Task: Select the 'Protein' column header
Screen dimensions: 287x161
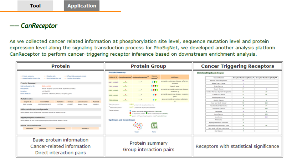Action: click(60, 66)
